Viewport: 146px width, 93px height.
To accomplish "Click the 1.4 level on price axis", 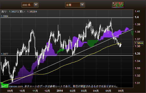I will 137,17.
